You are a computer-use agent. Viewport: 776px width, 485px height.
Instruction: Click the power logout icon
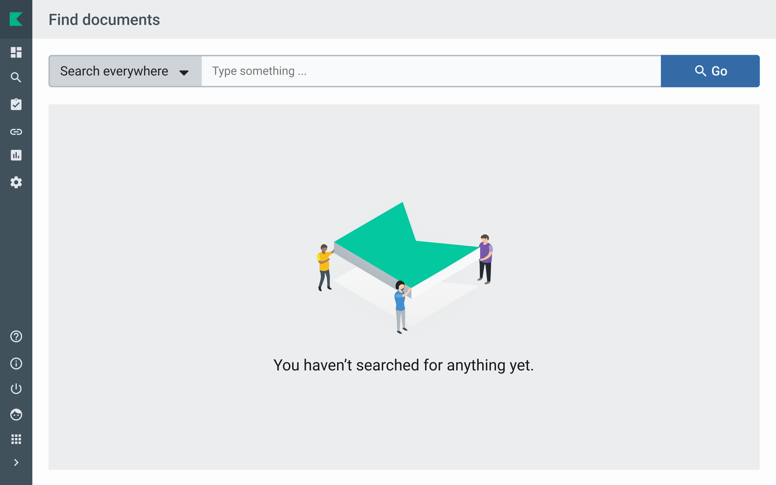tap(16, 389)
